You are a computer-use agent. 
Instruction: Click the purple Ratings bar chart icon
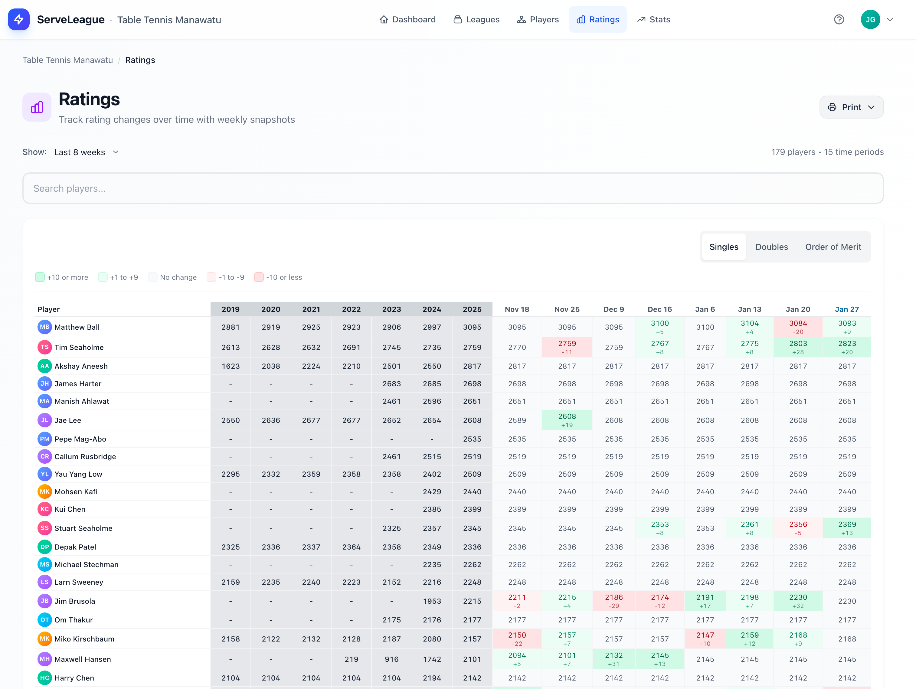coord(37,107)
